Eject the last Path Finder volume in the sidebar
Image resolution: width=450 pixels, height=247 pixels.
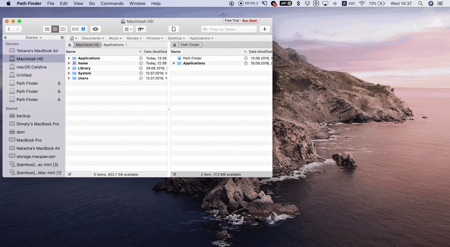(x=59, y=100)
